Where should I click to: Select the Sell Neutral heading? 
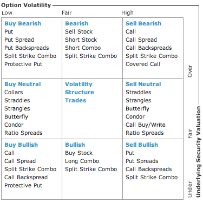point(143,84)
